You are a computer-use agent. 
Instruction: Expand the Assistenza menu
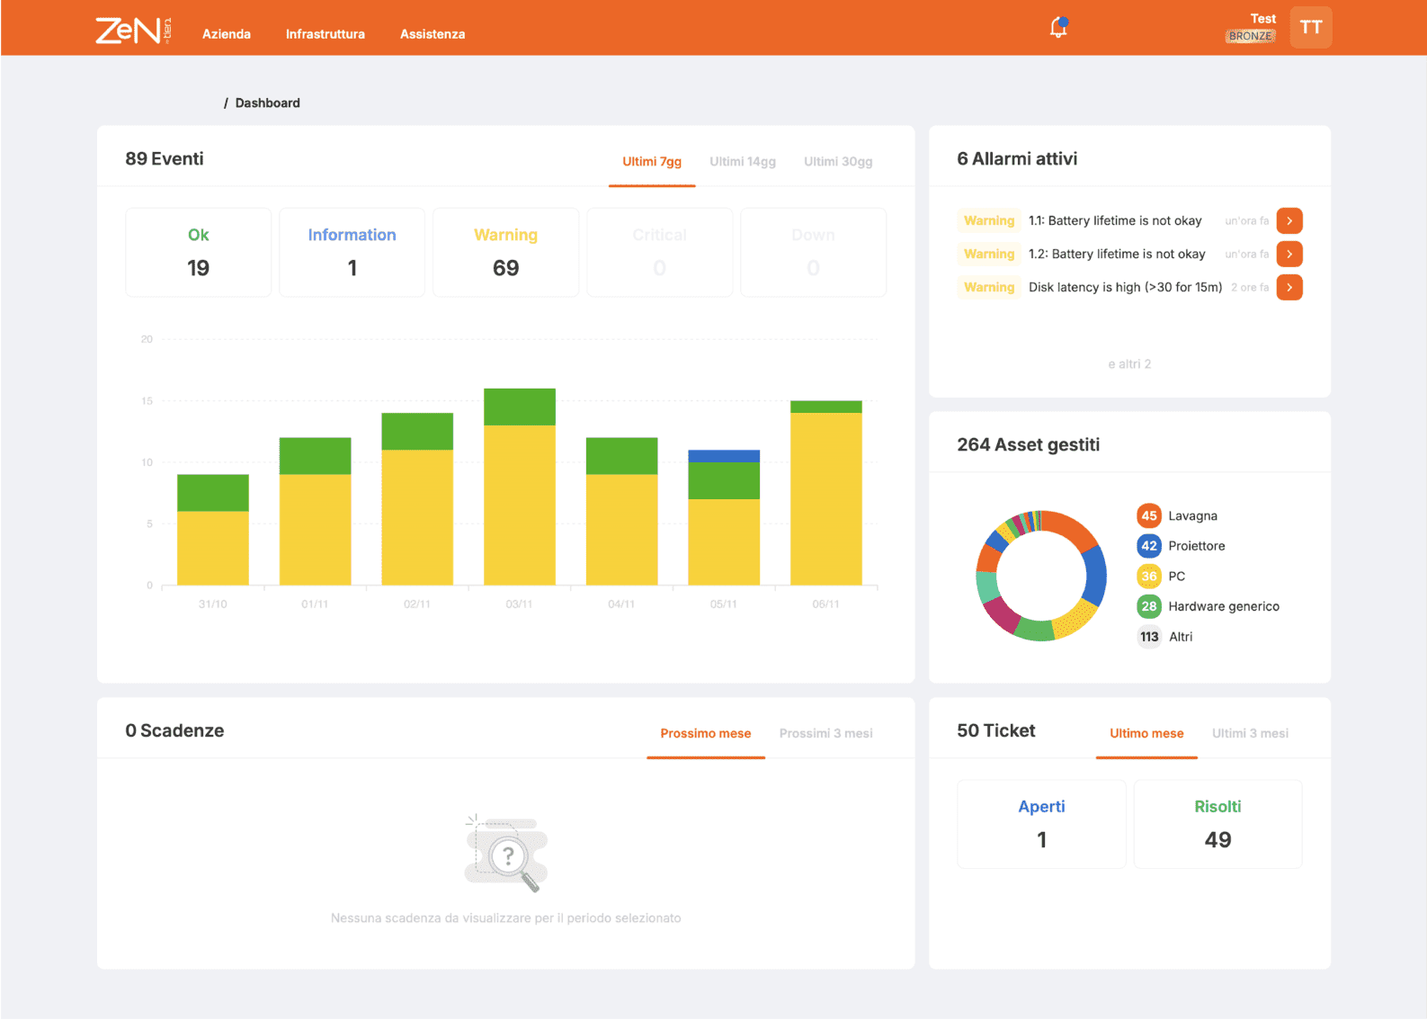(433, 34)
